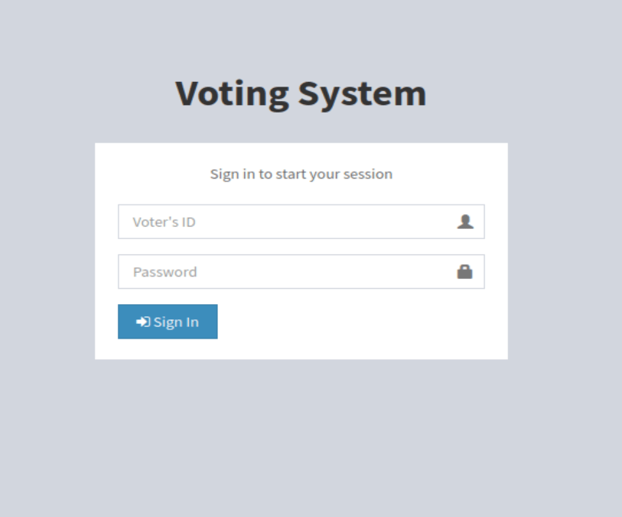The image size is (622, 517).
Task: Click the word "In" on the blue button
Action: (x=191, y=322)
